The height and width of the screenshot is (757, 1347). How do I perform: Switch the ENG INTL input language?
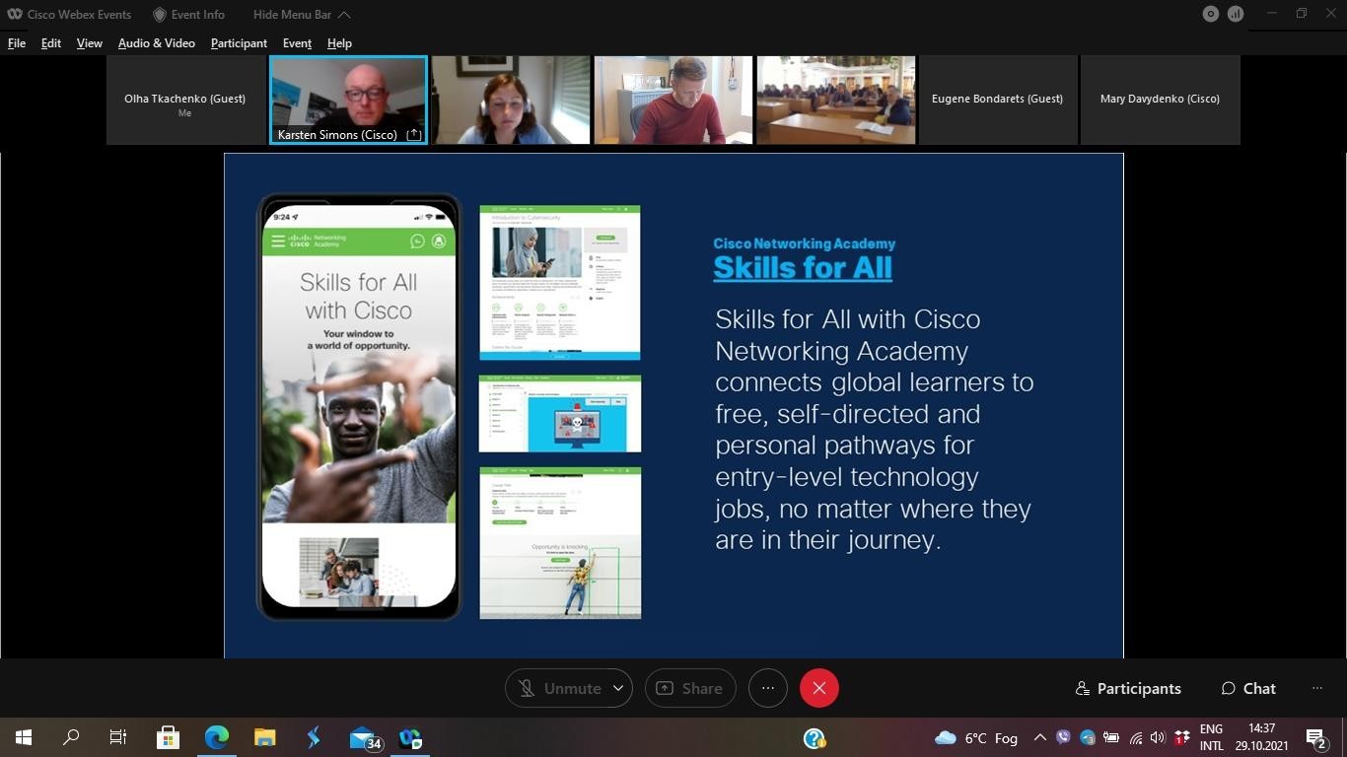coord(1211,738)
